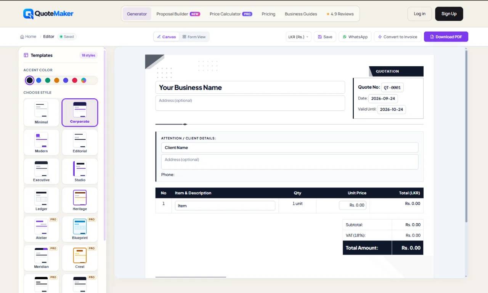Click the 1 unit quantity cell
The image size is (488, 293).
297,203
